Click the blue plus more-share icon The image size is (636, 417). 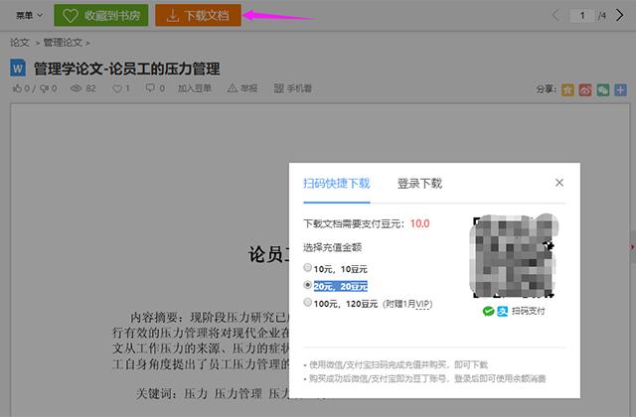pyautogui.click(x=620, y=89)
